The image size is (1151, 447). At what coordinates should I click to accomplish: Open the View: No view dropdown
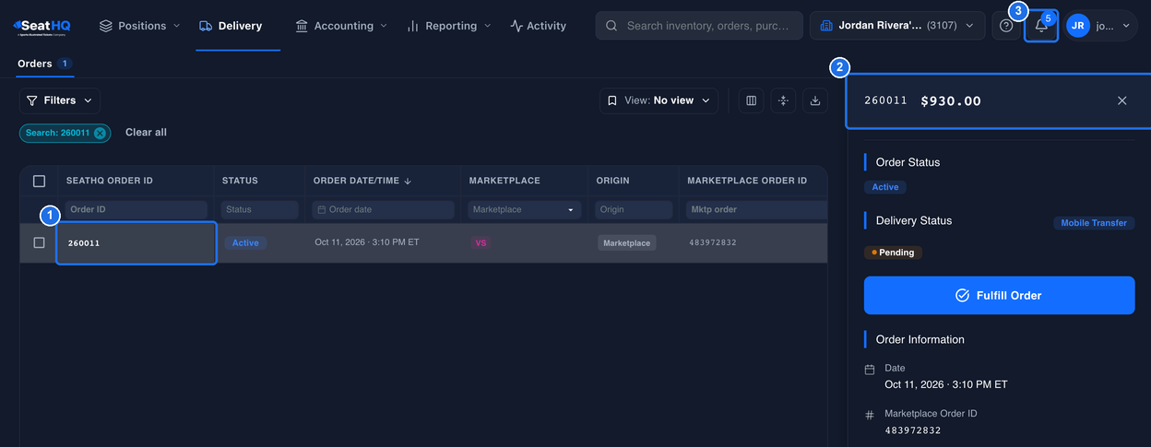click(659, 100)
